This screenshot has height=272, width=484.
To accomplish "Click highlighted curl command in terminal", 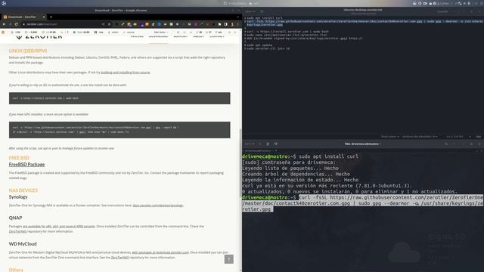I will 363,203.
